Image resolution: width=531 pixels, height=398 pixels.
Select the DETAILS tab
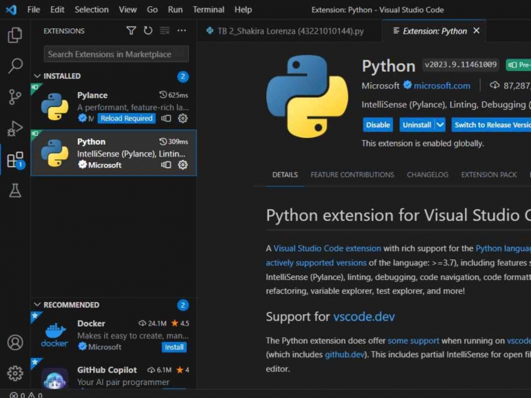click(x=285, y=175)
